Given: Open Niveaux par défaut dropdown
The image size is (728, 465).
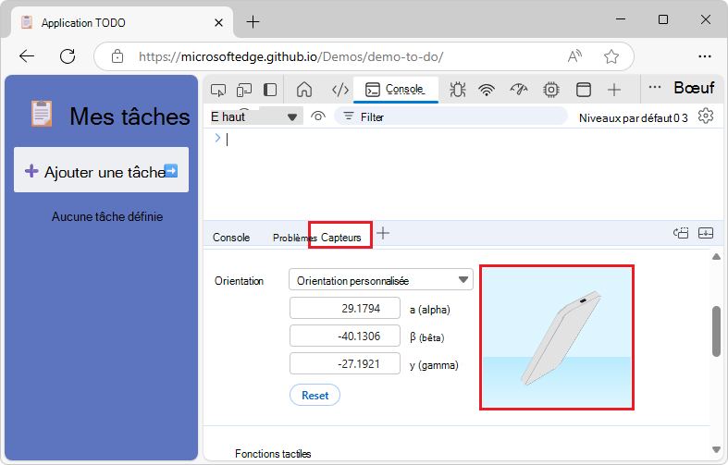Looking at the screenshot, I should 633,118.
